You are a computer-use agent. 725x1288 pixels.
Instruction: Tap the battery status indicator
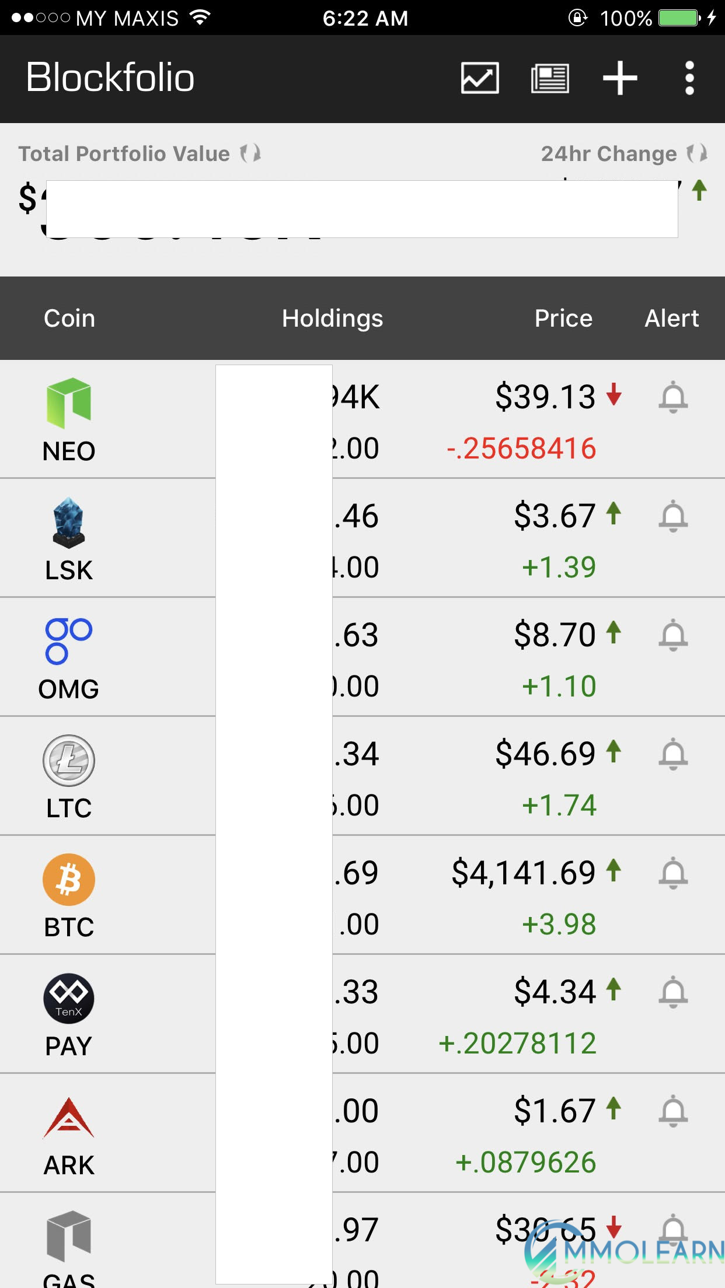(679, 17)
